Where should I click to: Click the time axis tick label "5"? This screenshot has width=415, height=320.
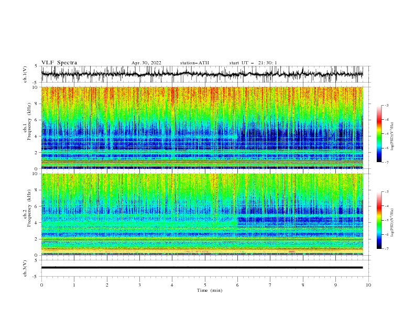[x=205, y=285]
